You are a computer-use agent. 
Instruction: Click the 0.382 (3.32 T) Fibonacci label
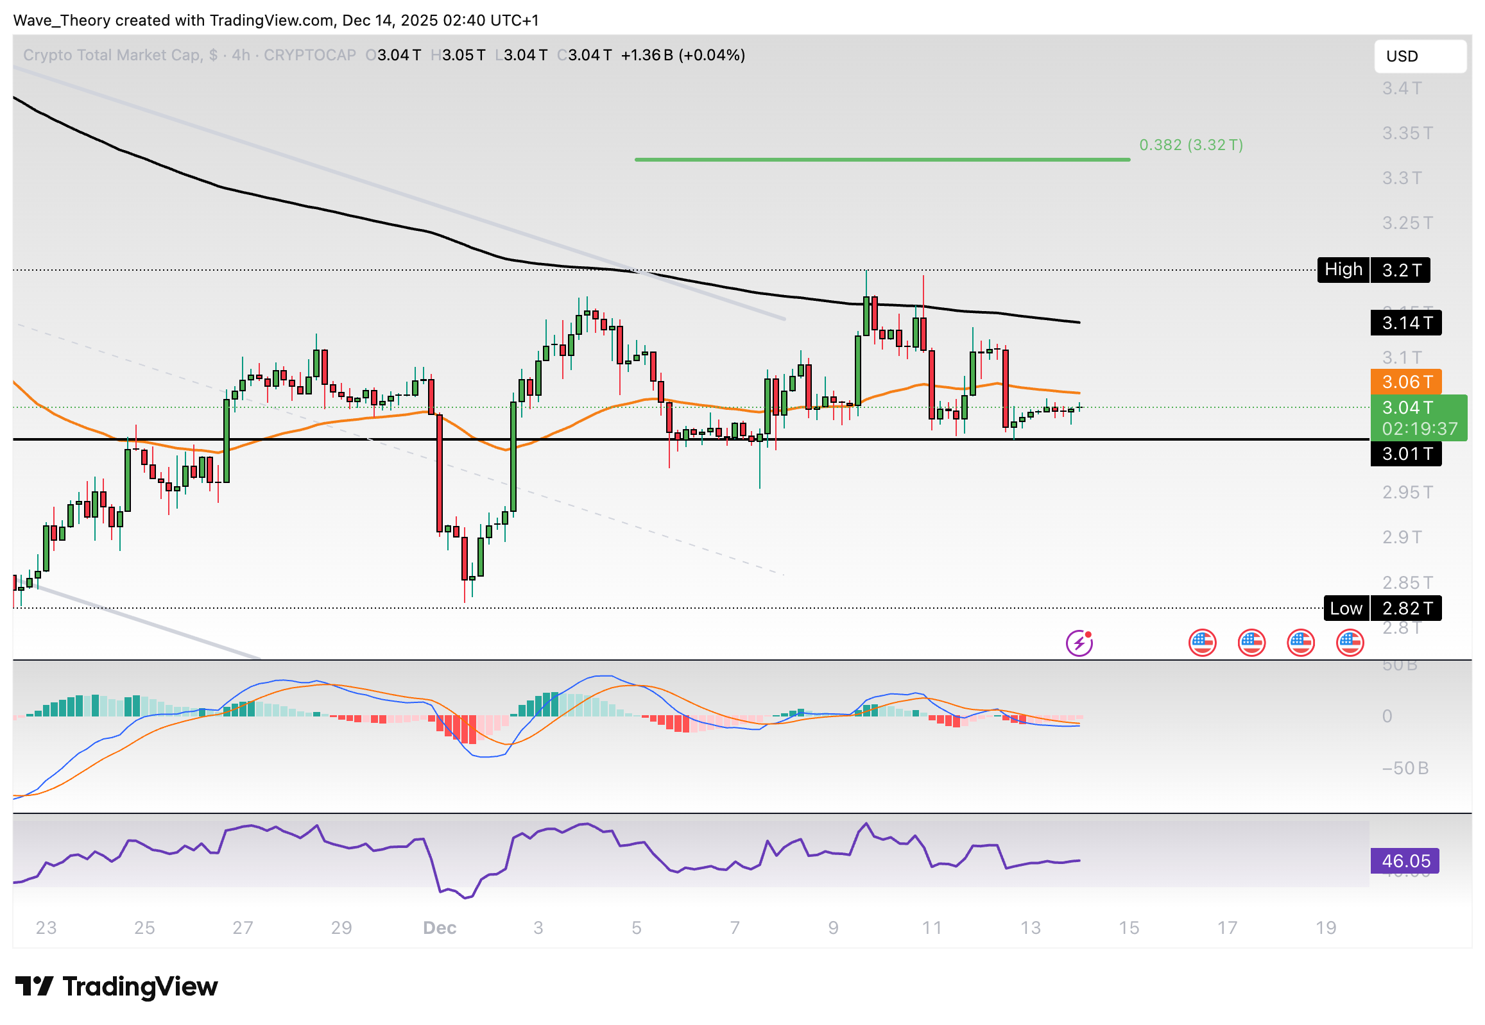[x=1190, y=144]
